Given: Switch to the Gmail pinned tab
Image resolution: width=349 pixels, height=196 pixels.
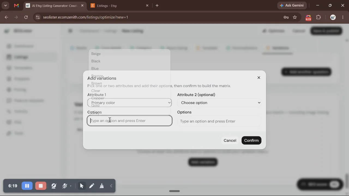Looking at the screenshot, I should pyautogui.click(x=16, y=5).
